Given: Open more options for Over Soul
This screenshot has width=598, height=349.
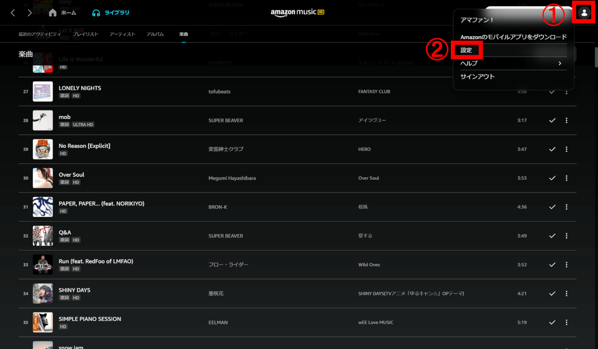Looking at the screenshot, I should 567,178.
